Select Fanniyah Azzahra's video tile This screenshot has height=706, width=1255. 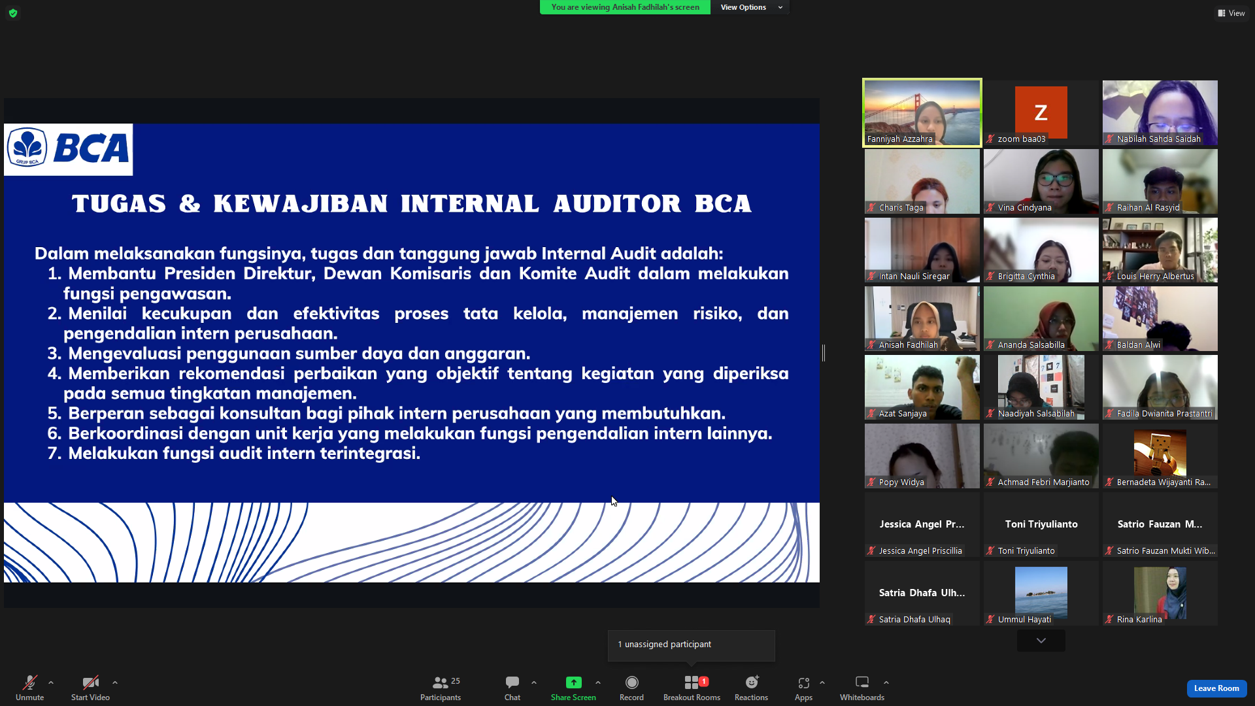[x=922, y=112]
